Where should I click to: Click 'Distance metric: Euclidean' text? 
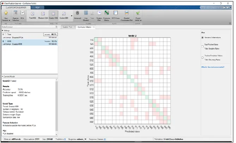click(x=13, y=112)
